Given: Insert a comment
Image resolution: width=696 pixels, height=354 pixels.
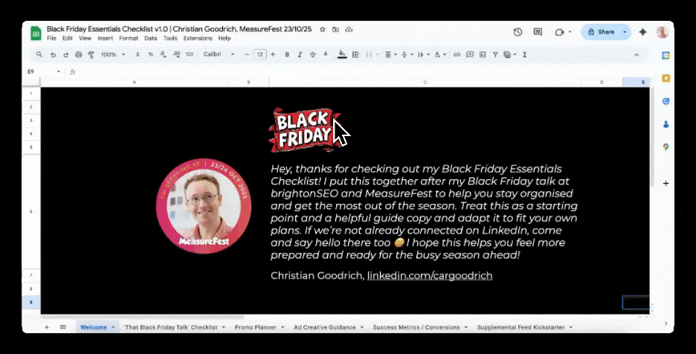Looking at the screenshot, I should pyautogui.click(x=470, y=54).
